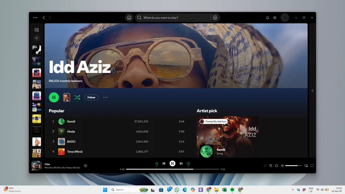Image resolution: width=345 pixels, height=194 pixels.
Task: Toggle repeat in the player bar
Action: pyautogui.click(x=188, y=164)
